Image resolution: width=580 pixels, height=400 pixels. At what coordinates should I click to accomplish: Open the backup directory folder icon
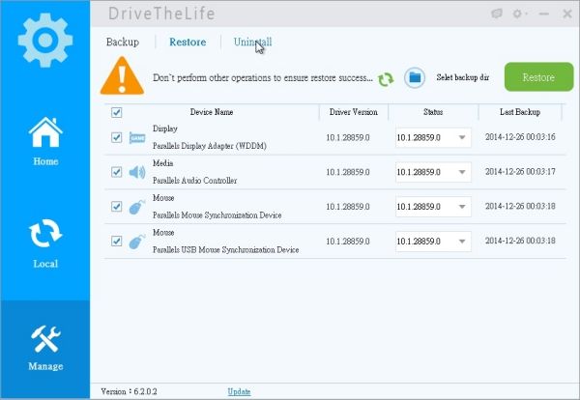pos(415,77)
